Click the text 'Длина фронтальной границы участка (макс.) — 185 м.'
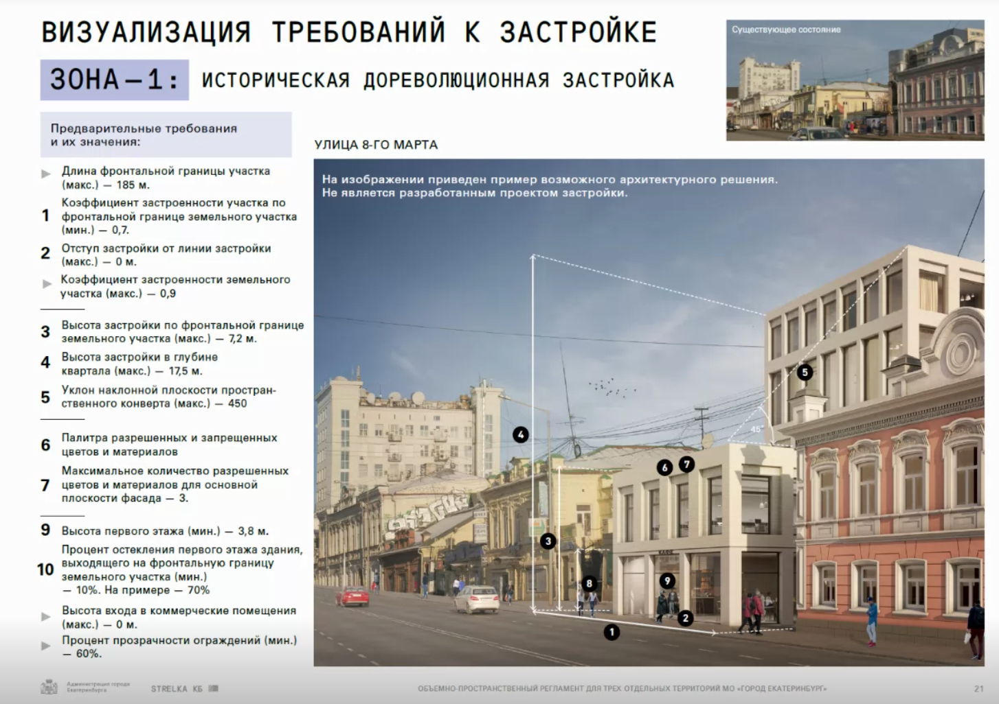This screenshot has height=704, width=999. [166, 178]
